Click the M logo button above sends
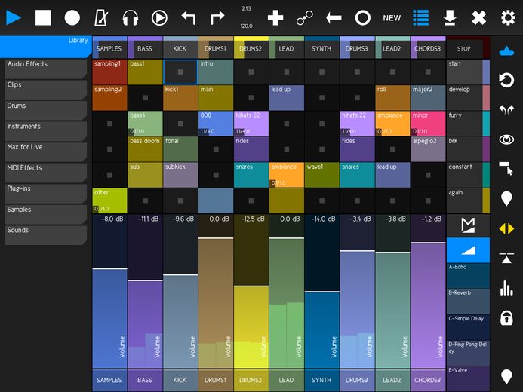This screenshot has height=392, width=523. [468, 225]
